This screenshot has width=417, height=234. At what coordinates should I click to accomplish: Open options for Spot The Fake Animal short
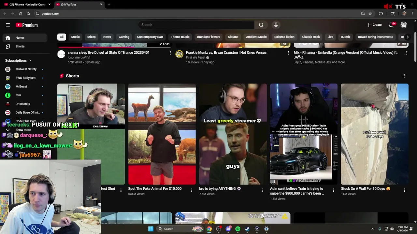pos(192,190)
